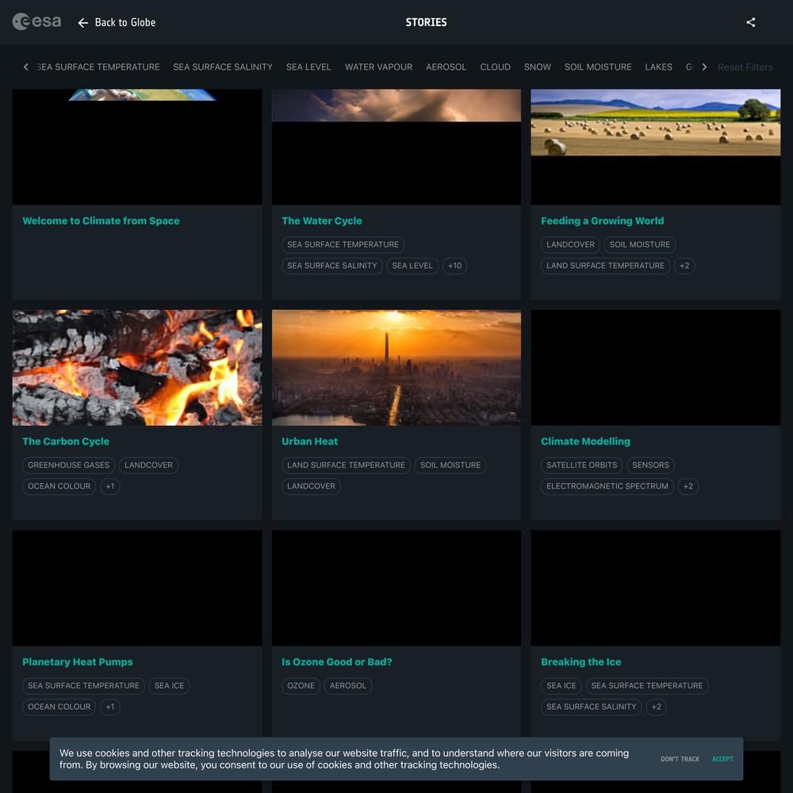Choose Don't Track in cookie banner

tap(680, 759)
